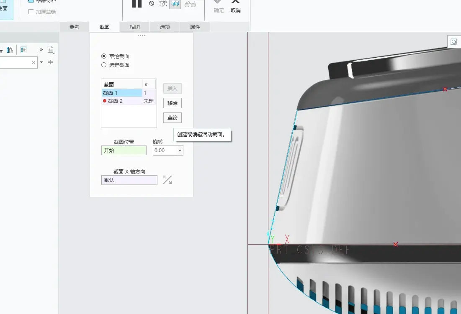
Task: Select the unattached wireframe preview icon
Action: (x=163, y=4)
